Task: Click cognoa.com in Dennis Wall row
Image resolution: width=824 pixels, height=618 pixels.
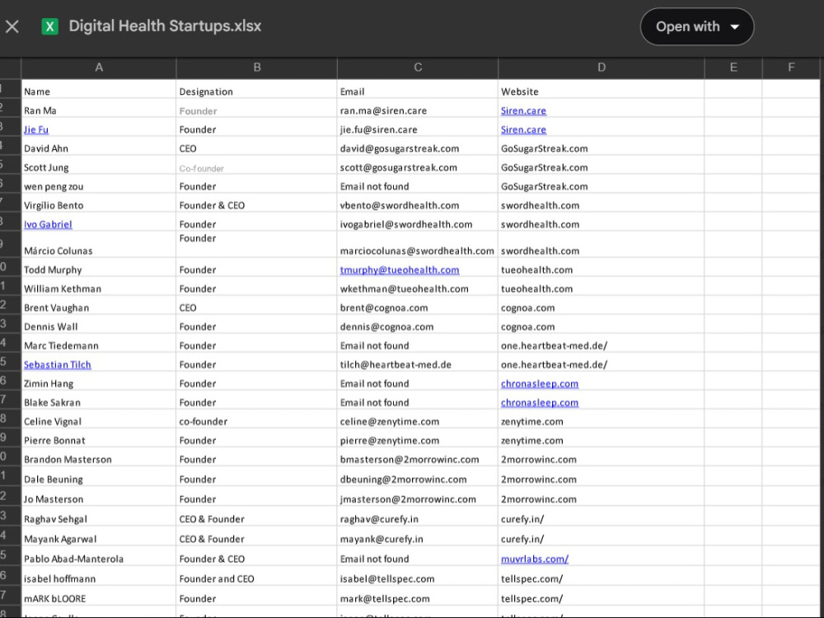Action: (x=527, y=327)
